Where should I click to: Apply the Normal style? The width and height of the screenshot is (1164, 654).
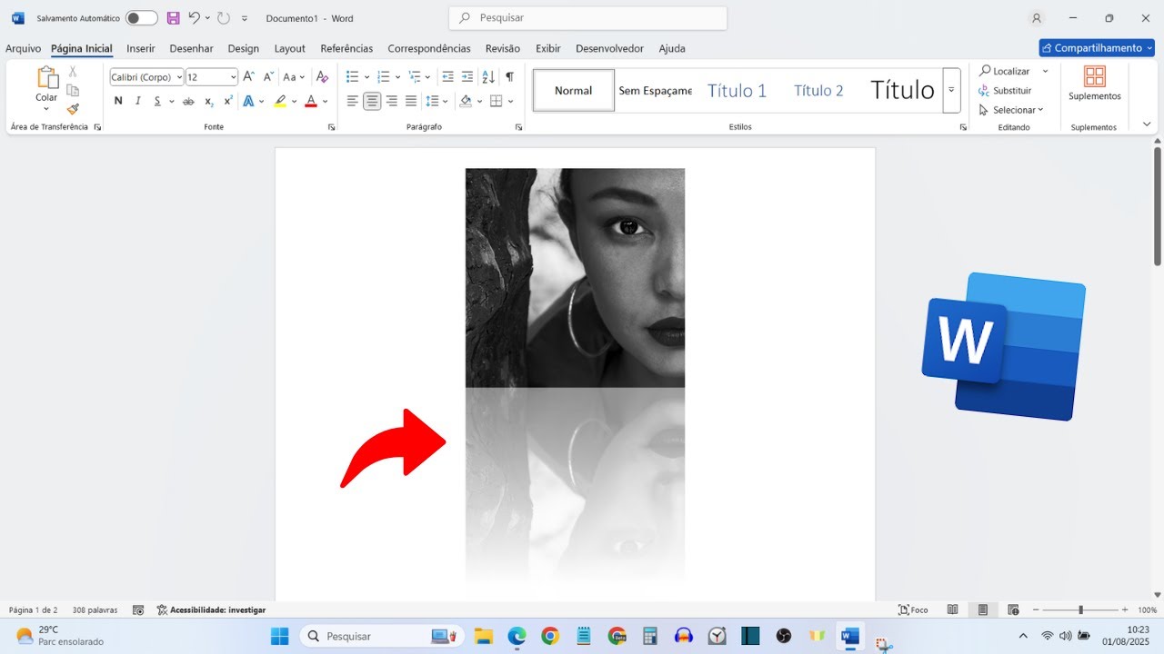(574, 90)
